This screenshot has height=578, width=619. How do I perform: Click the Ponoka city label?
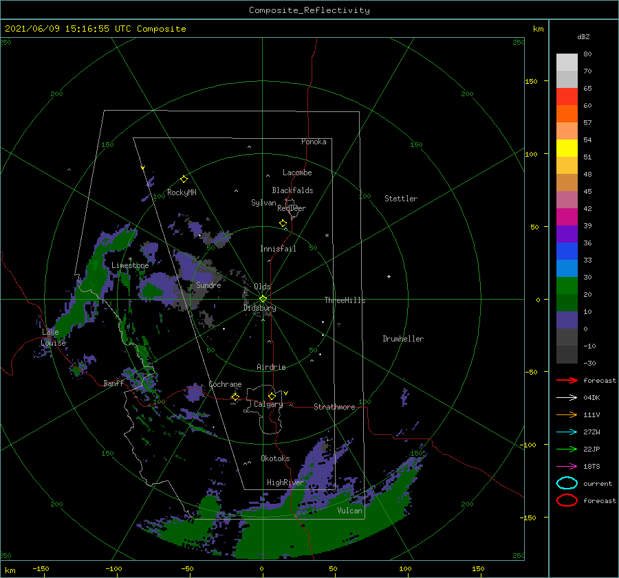pos(314,142)
